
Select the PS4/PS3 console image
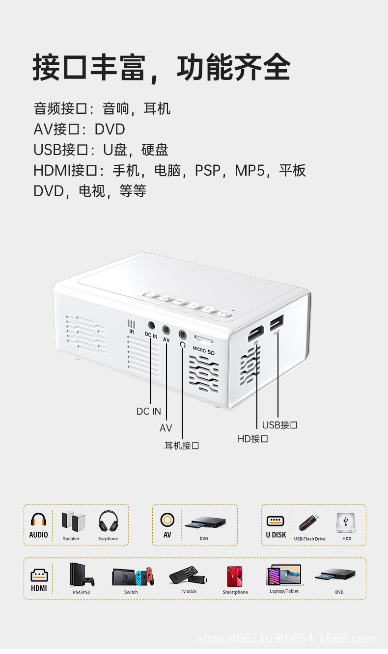(81, 575)
